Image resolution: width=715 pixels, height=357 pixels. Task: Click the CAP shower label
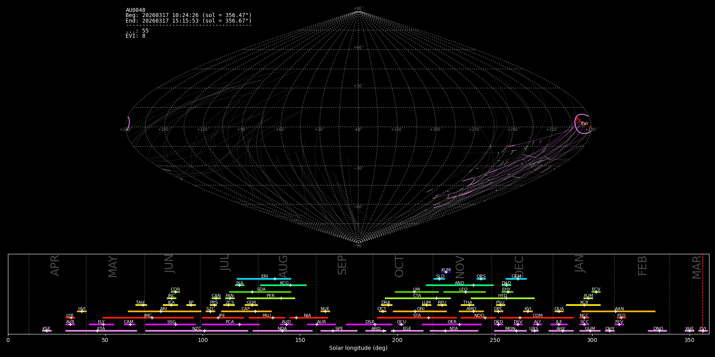246,309
